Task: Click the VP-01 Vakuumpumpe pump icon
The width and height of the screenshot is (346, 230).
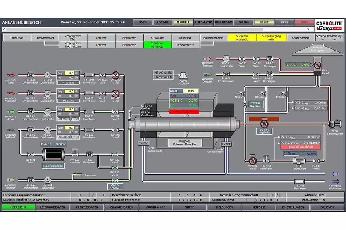Action: [x=335, y=124]
